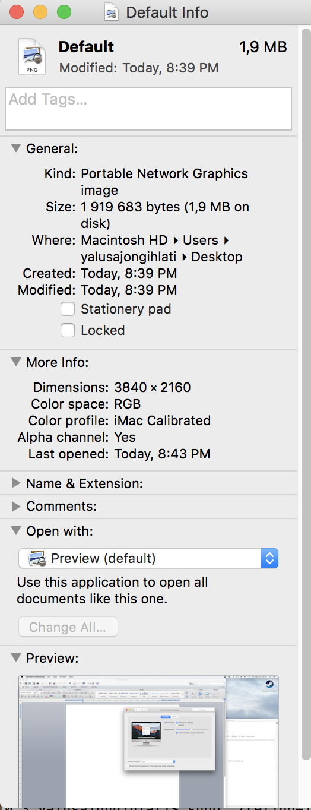This screenshot has height=810, width=311.
Task: Click the Change All... button
Action: [x=68, y=627]
